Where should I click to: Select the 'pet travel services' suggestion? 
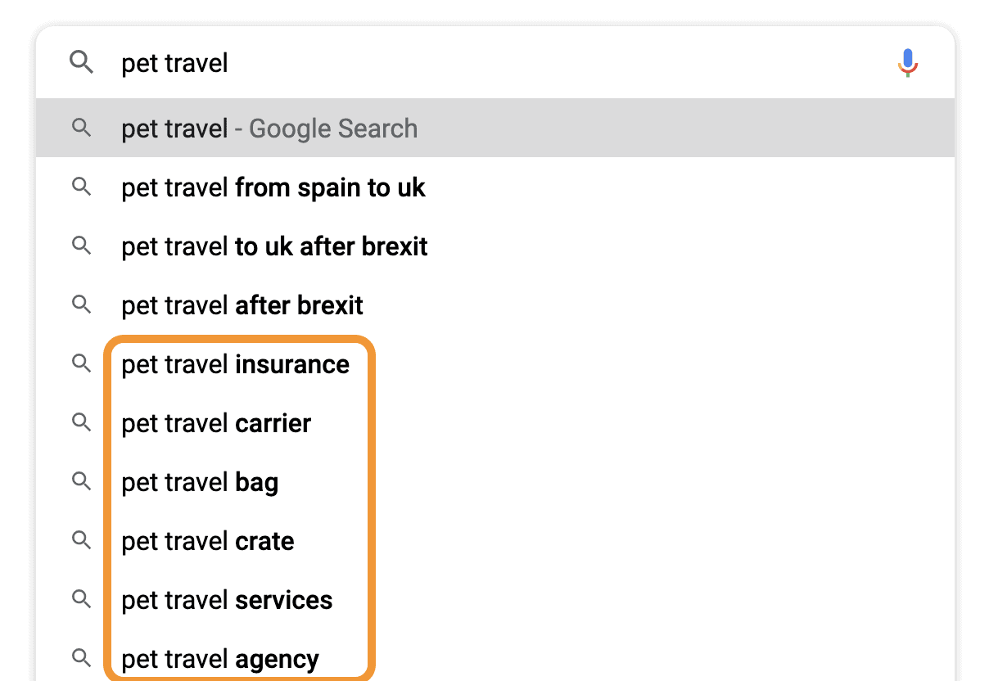tap(227, 600)
